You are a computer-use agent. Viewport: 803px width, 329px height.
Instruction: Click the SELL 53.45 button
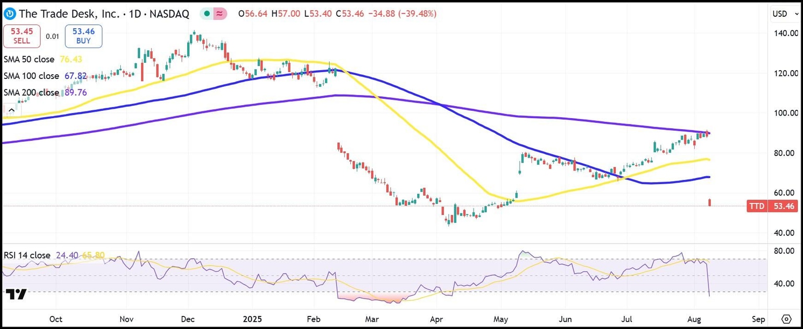tap(21, 36)
